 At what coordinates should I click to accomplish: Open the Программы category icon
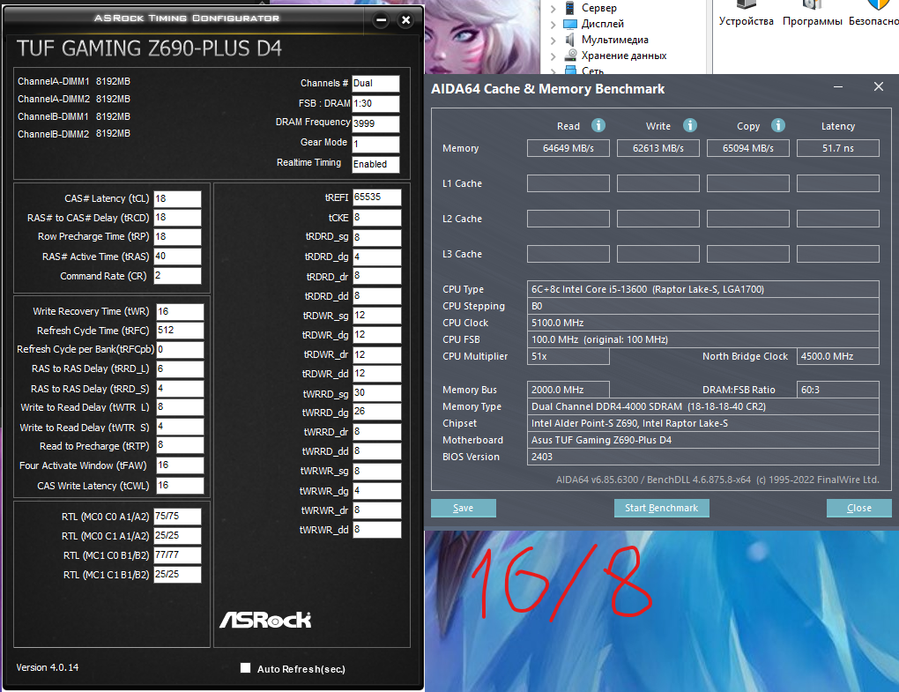pos(812,4)
